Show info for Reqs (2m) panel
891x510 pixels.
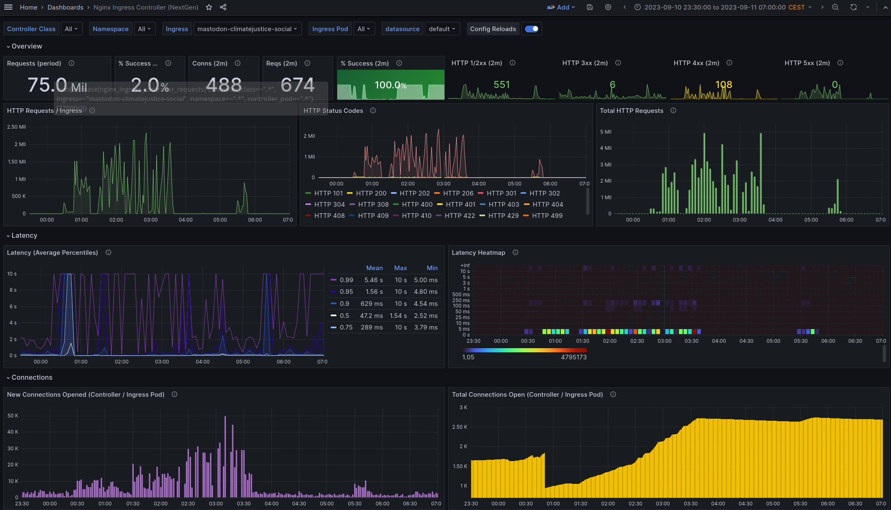307,63
